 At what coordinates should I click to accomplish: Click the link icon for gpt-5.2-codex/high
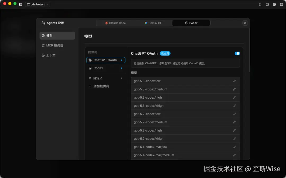(234, 131)
